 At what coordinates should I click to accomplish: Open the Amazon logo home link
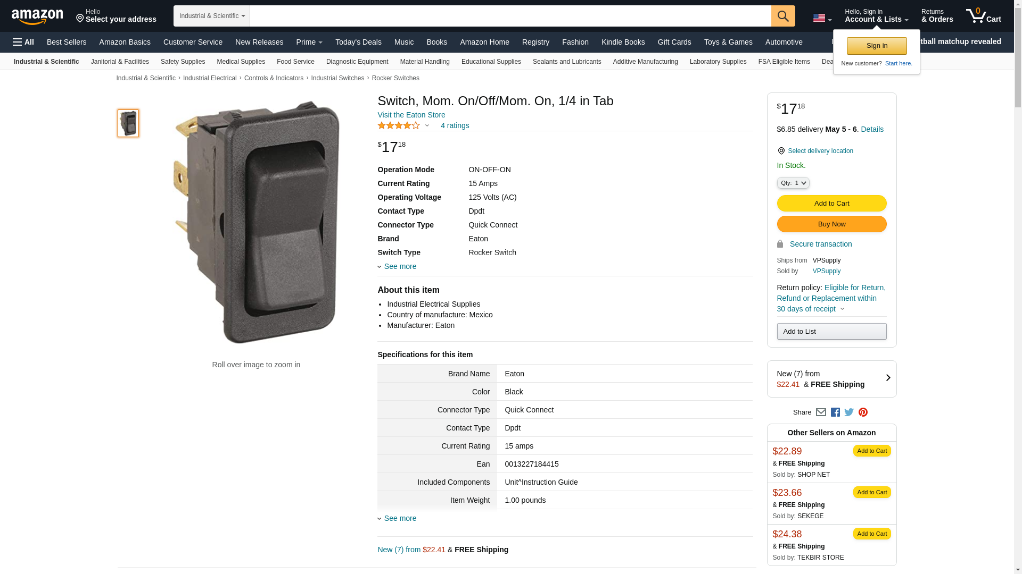(37, 16)
